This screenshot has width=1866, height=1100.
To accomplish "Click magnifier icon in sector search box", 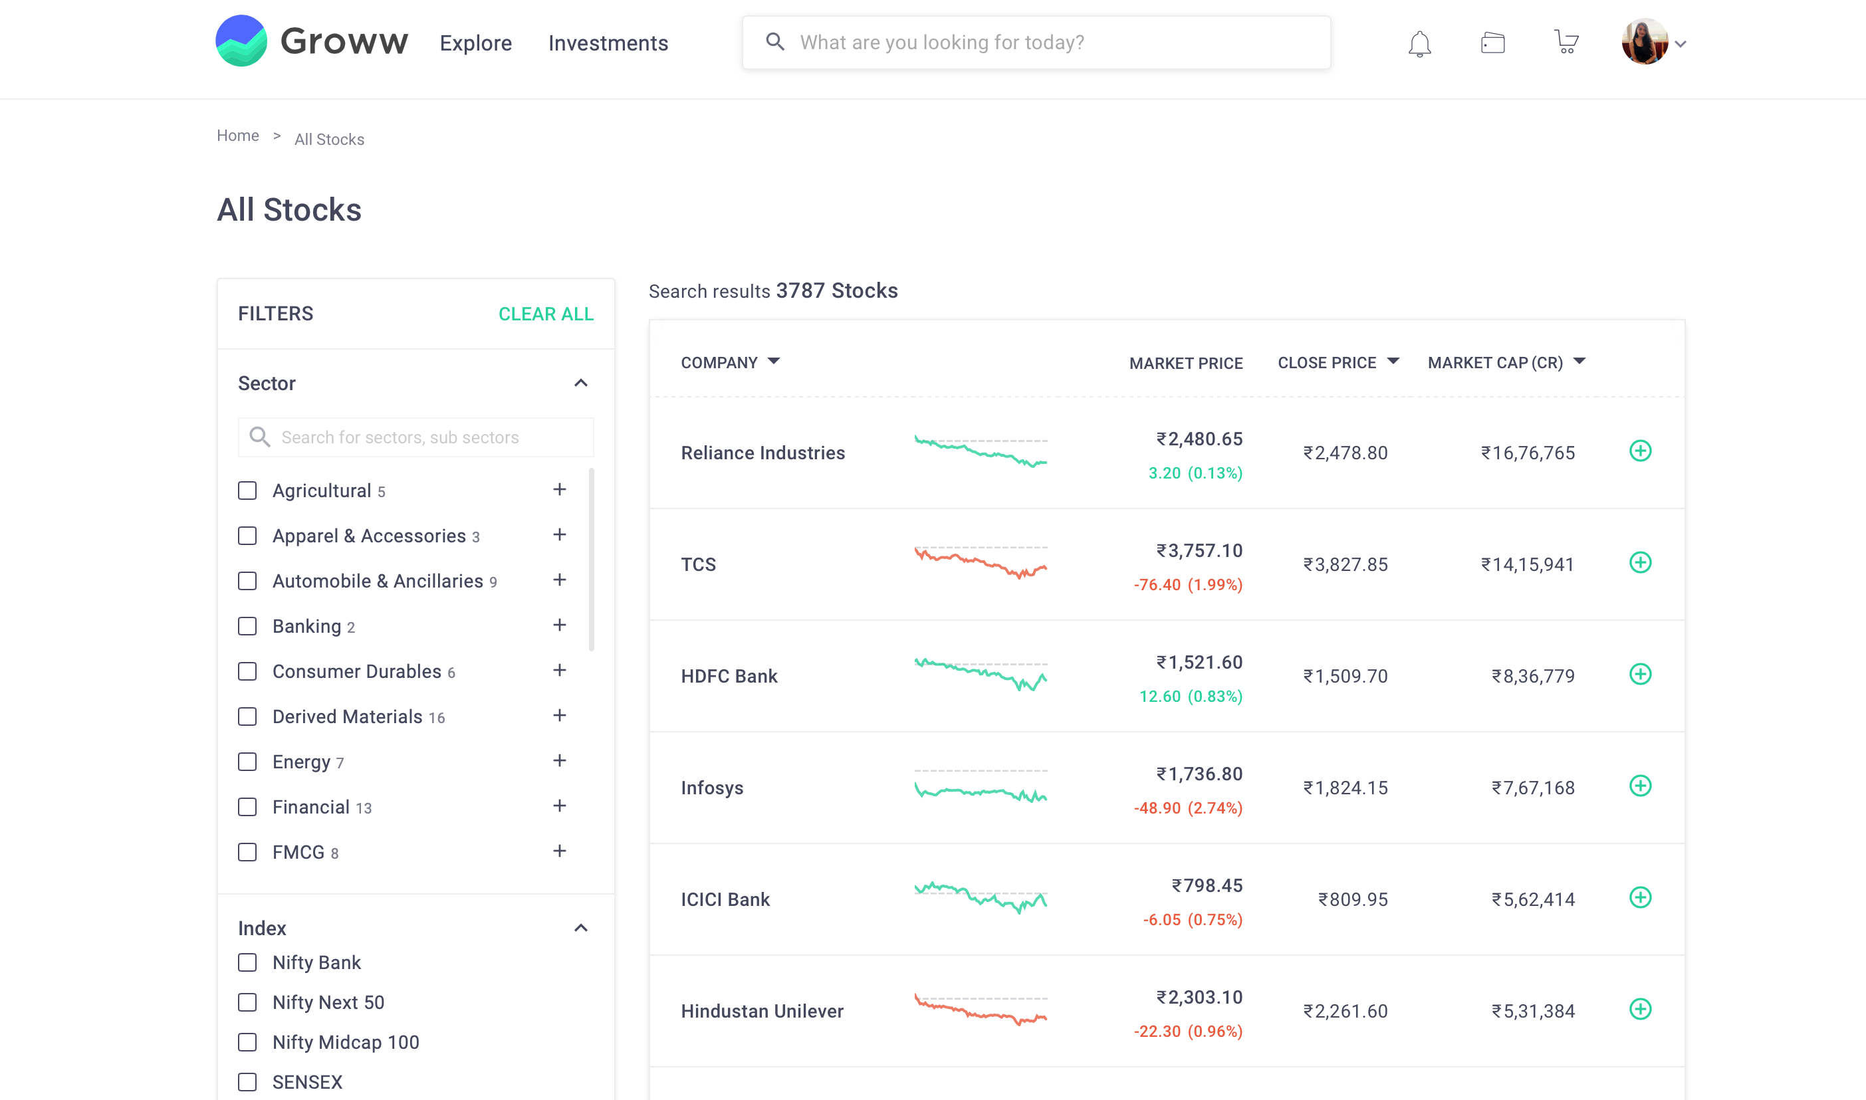I will [x=259, y=437].
